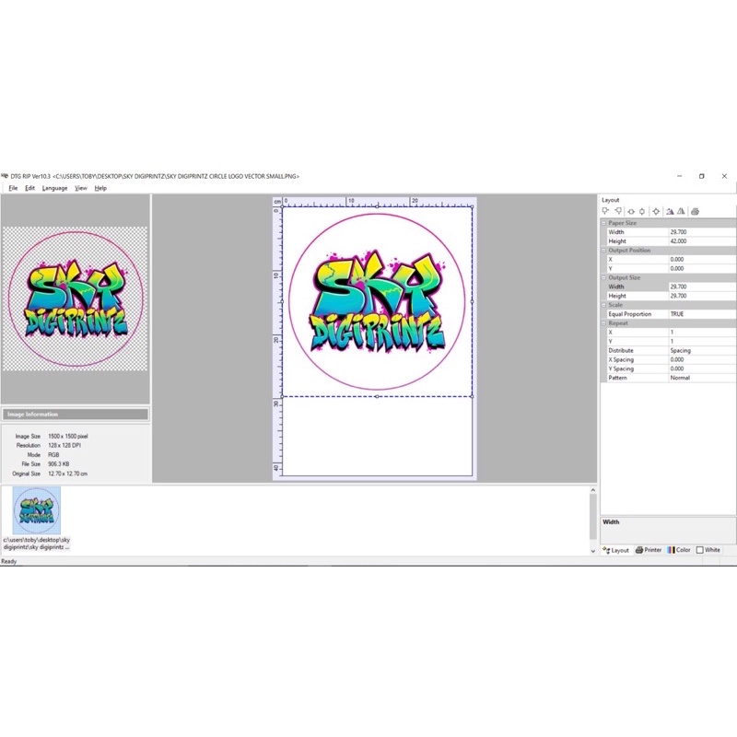Switch to the Printer tab
Image resolution: width=737 pixels, height=737 pixels.
pos(649,550)
